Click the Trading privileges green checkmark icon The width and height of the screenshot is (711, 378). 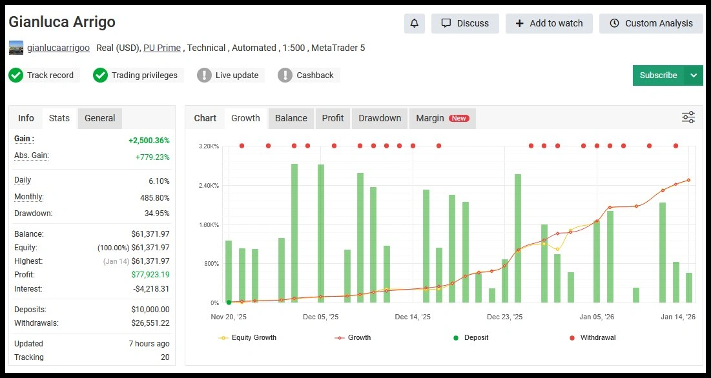pos(100,75)
